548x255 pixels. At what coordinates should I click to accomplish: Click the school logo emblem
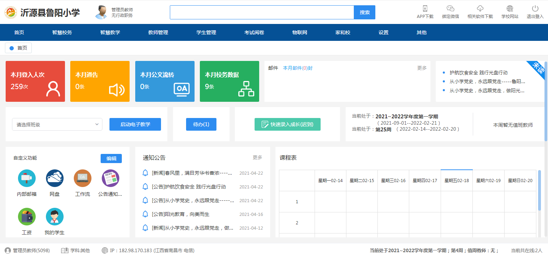pos(11,13)
